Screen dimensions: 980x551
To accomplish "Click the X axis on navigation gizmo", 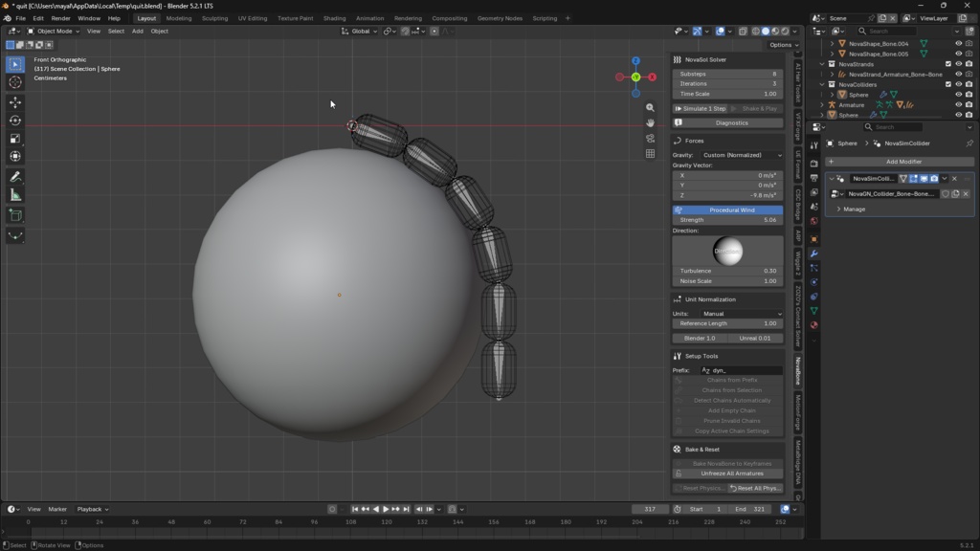I will [x=652, y=77].
